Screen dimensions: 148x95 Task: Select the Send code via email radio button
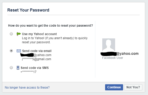11,51
